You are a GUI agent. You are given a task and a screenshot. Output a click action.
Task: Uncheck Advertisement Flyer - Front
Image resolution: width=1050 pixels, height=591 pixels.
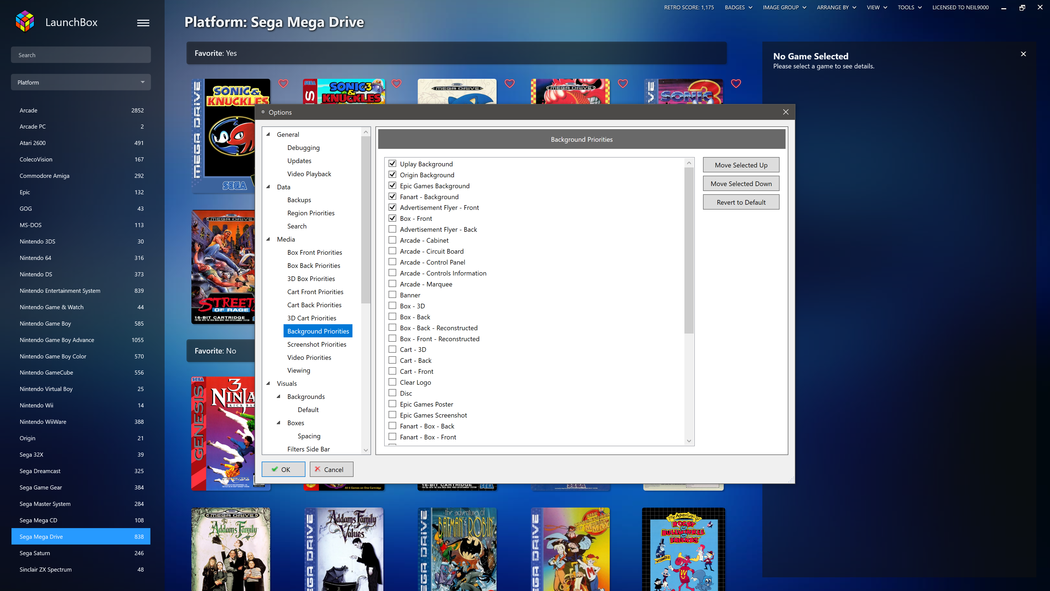[392, 207]
